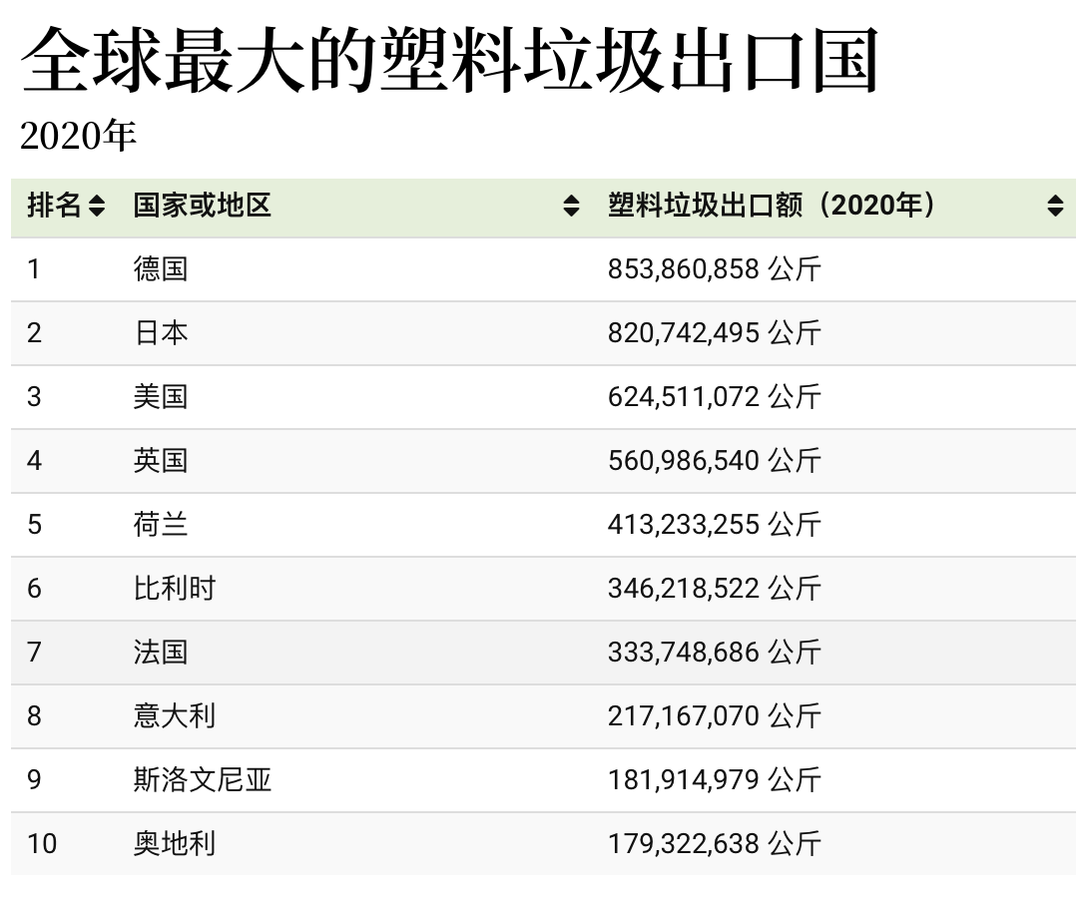Select 斯洛文尼亚 in the table
The image size is (1088, 898).
click(x=203, y=780)
